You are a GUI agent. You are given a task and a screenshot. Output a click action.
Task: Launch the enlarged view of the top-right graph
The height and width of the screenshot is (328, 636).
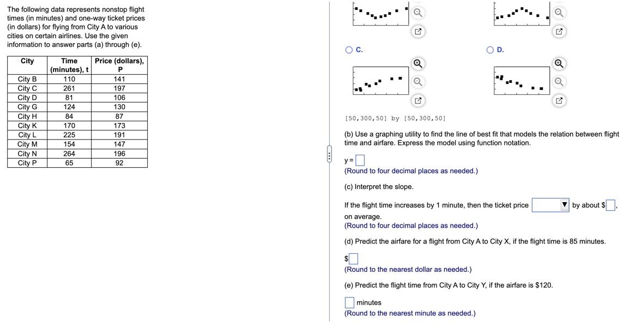pos(558,32)
